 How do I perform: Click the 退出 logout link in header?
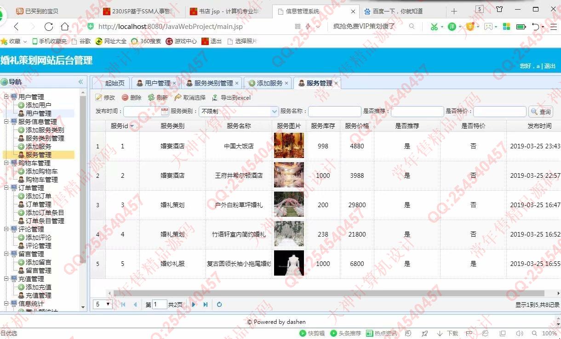550,66
